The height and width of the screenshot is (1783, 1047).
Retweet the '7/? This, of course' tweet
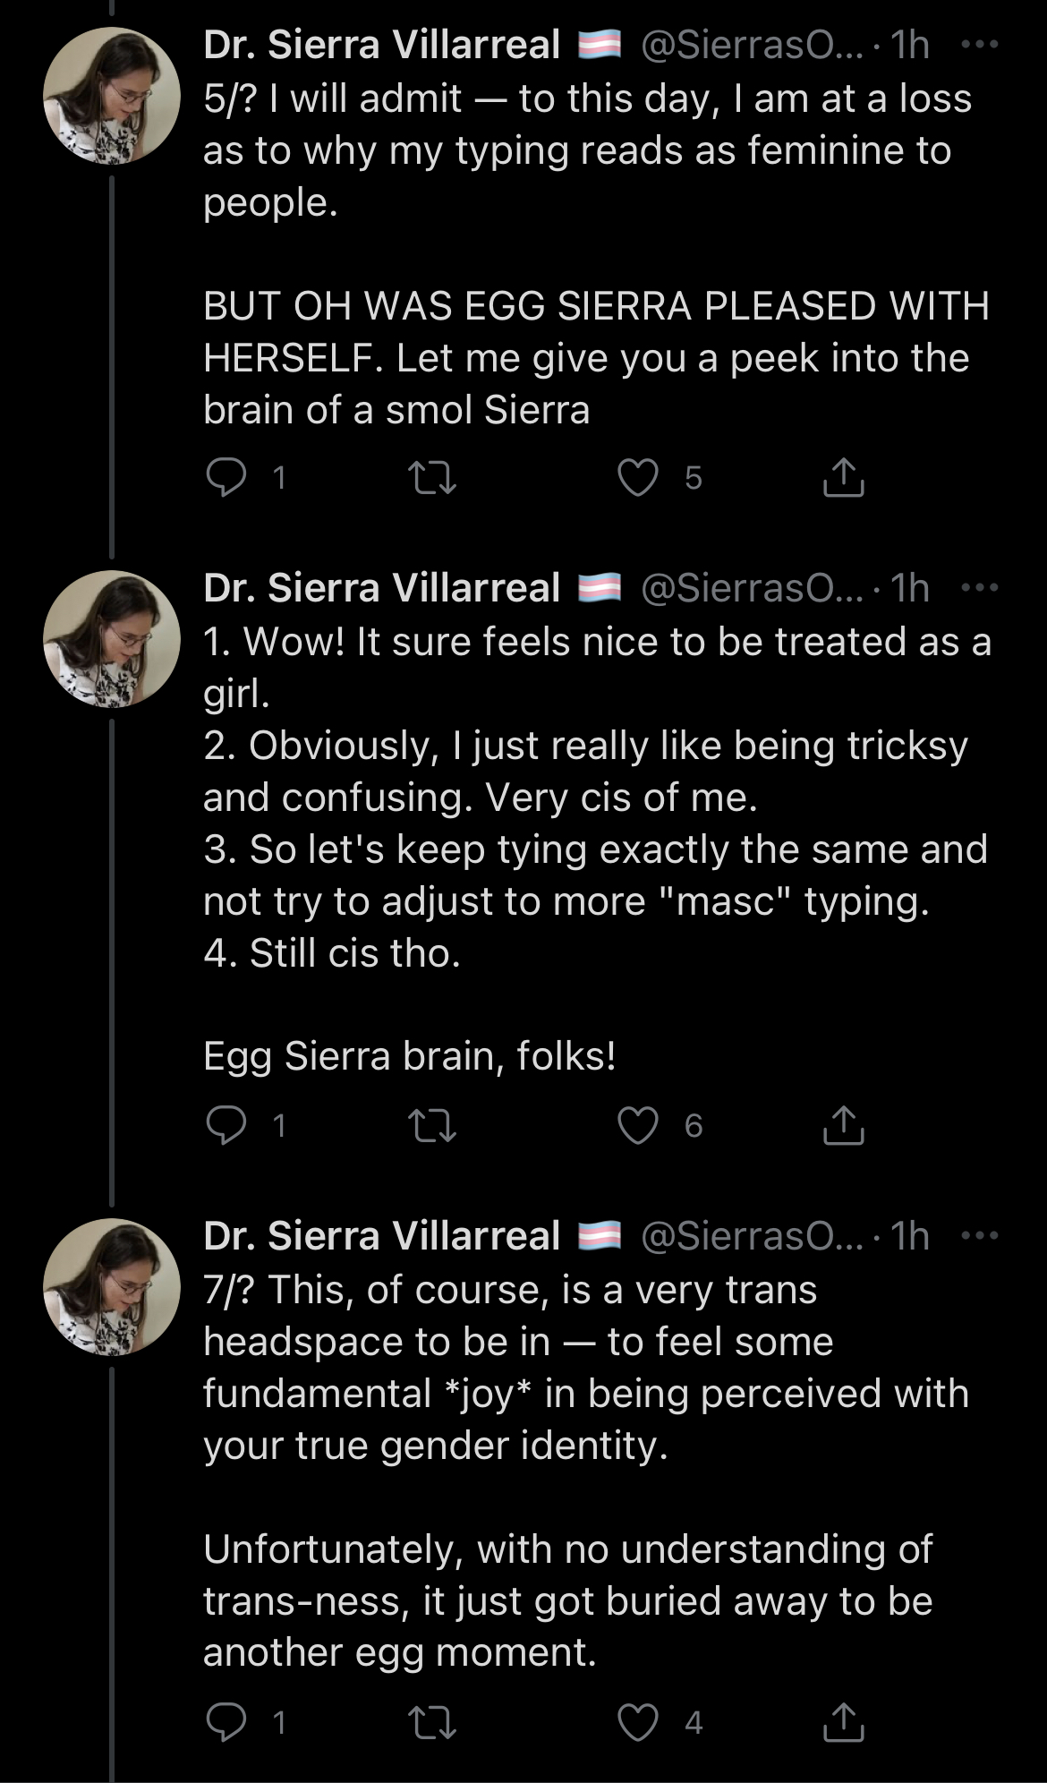pos(432,1722)
